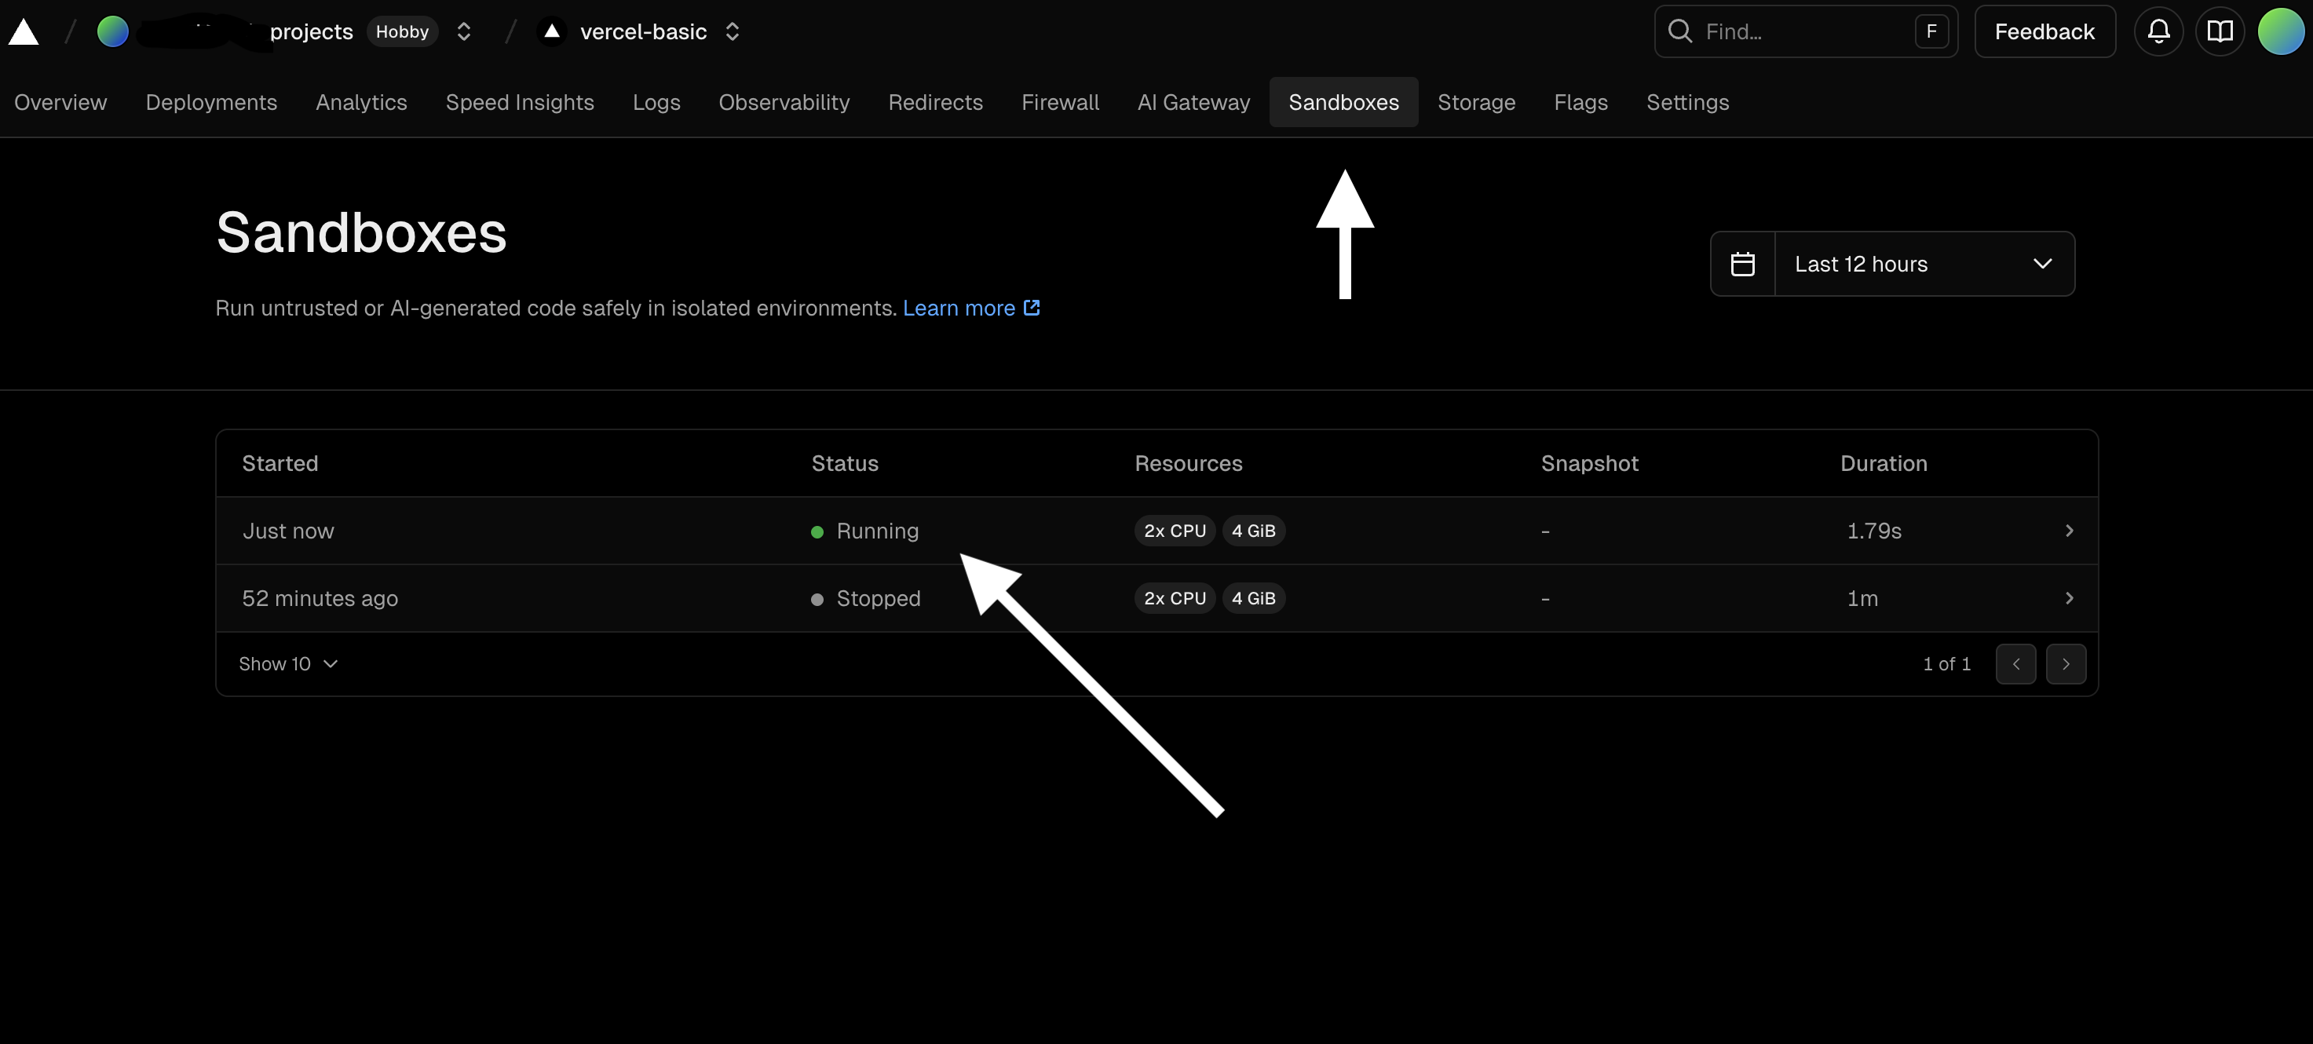Click the team avatar next to projects
The image size is (2313, 1044).
pyautogui.click(x=112, y=31)
